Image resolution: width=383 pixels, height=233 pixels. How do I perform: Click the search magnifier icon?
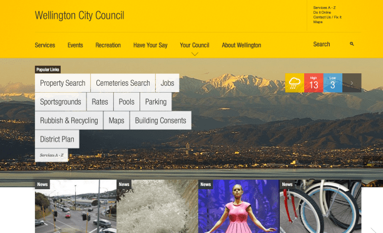[x=352, y=44]
